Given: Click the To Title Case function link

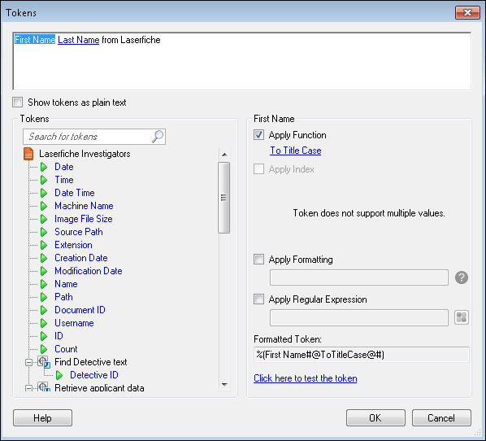Looking at the screenshot, I should [296, 151].
